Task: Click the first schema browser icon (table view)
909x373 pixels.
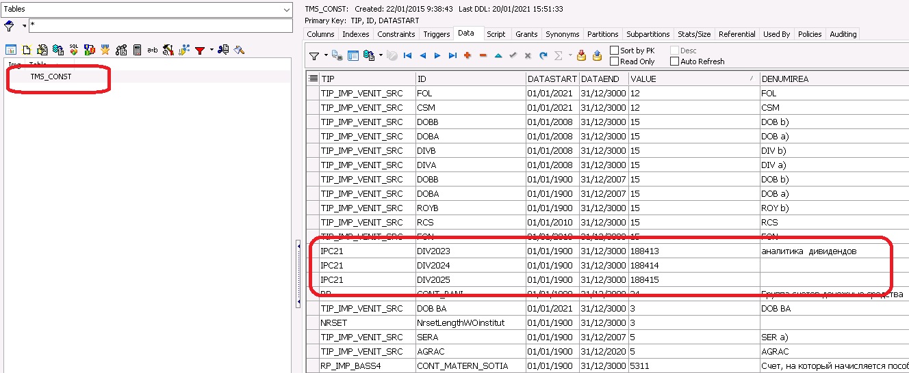Action: click(11, 50)
